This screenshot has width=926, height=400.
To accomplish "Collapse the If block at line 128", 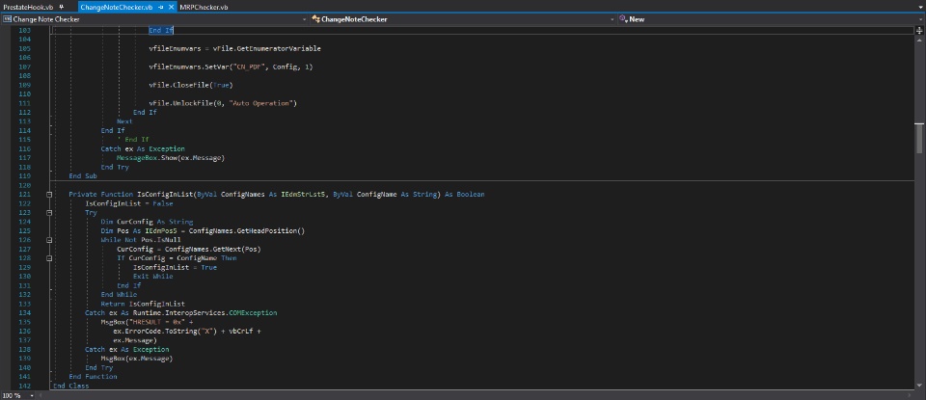I will pyautogui.click(x=49, y=258).
